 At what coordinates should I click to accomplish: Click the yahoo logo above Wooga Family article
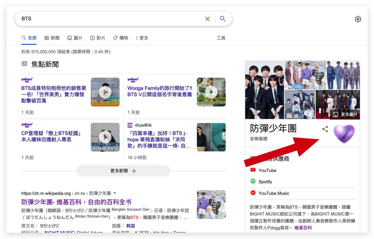pos(133,80)
